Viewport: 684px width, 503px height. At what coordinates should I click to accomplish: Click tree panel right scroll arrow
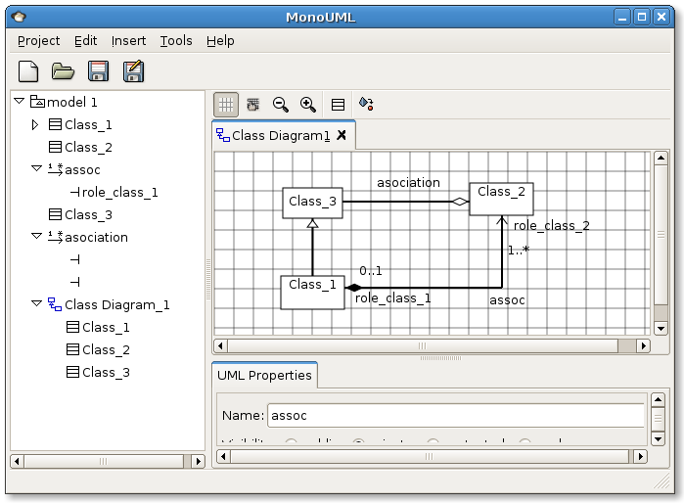(199, 461)
